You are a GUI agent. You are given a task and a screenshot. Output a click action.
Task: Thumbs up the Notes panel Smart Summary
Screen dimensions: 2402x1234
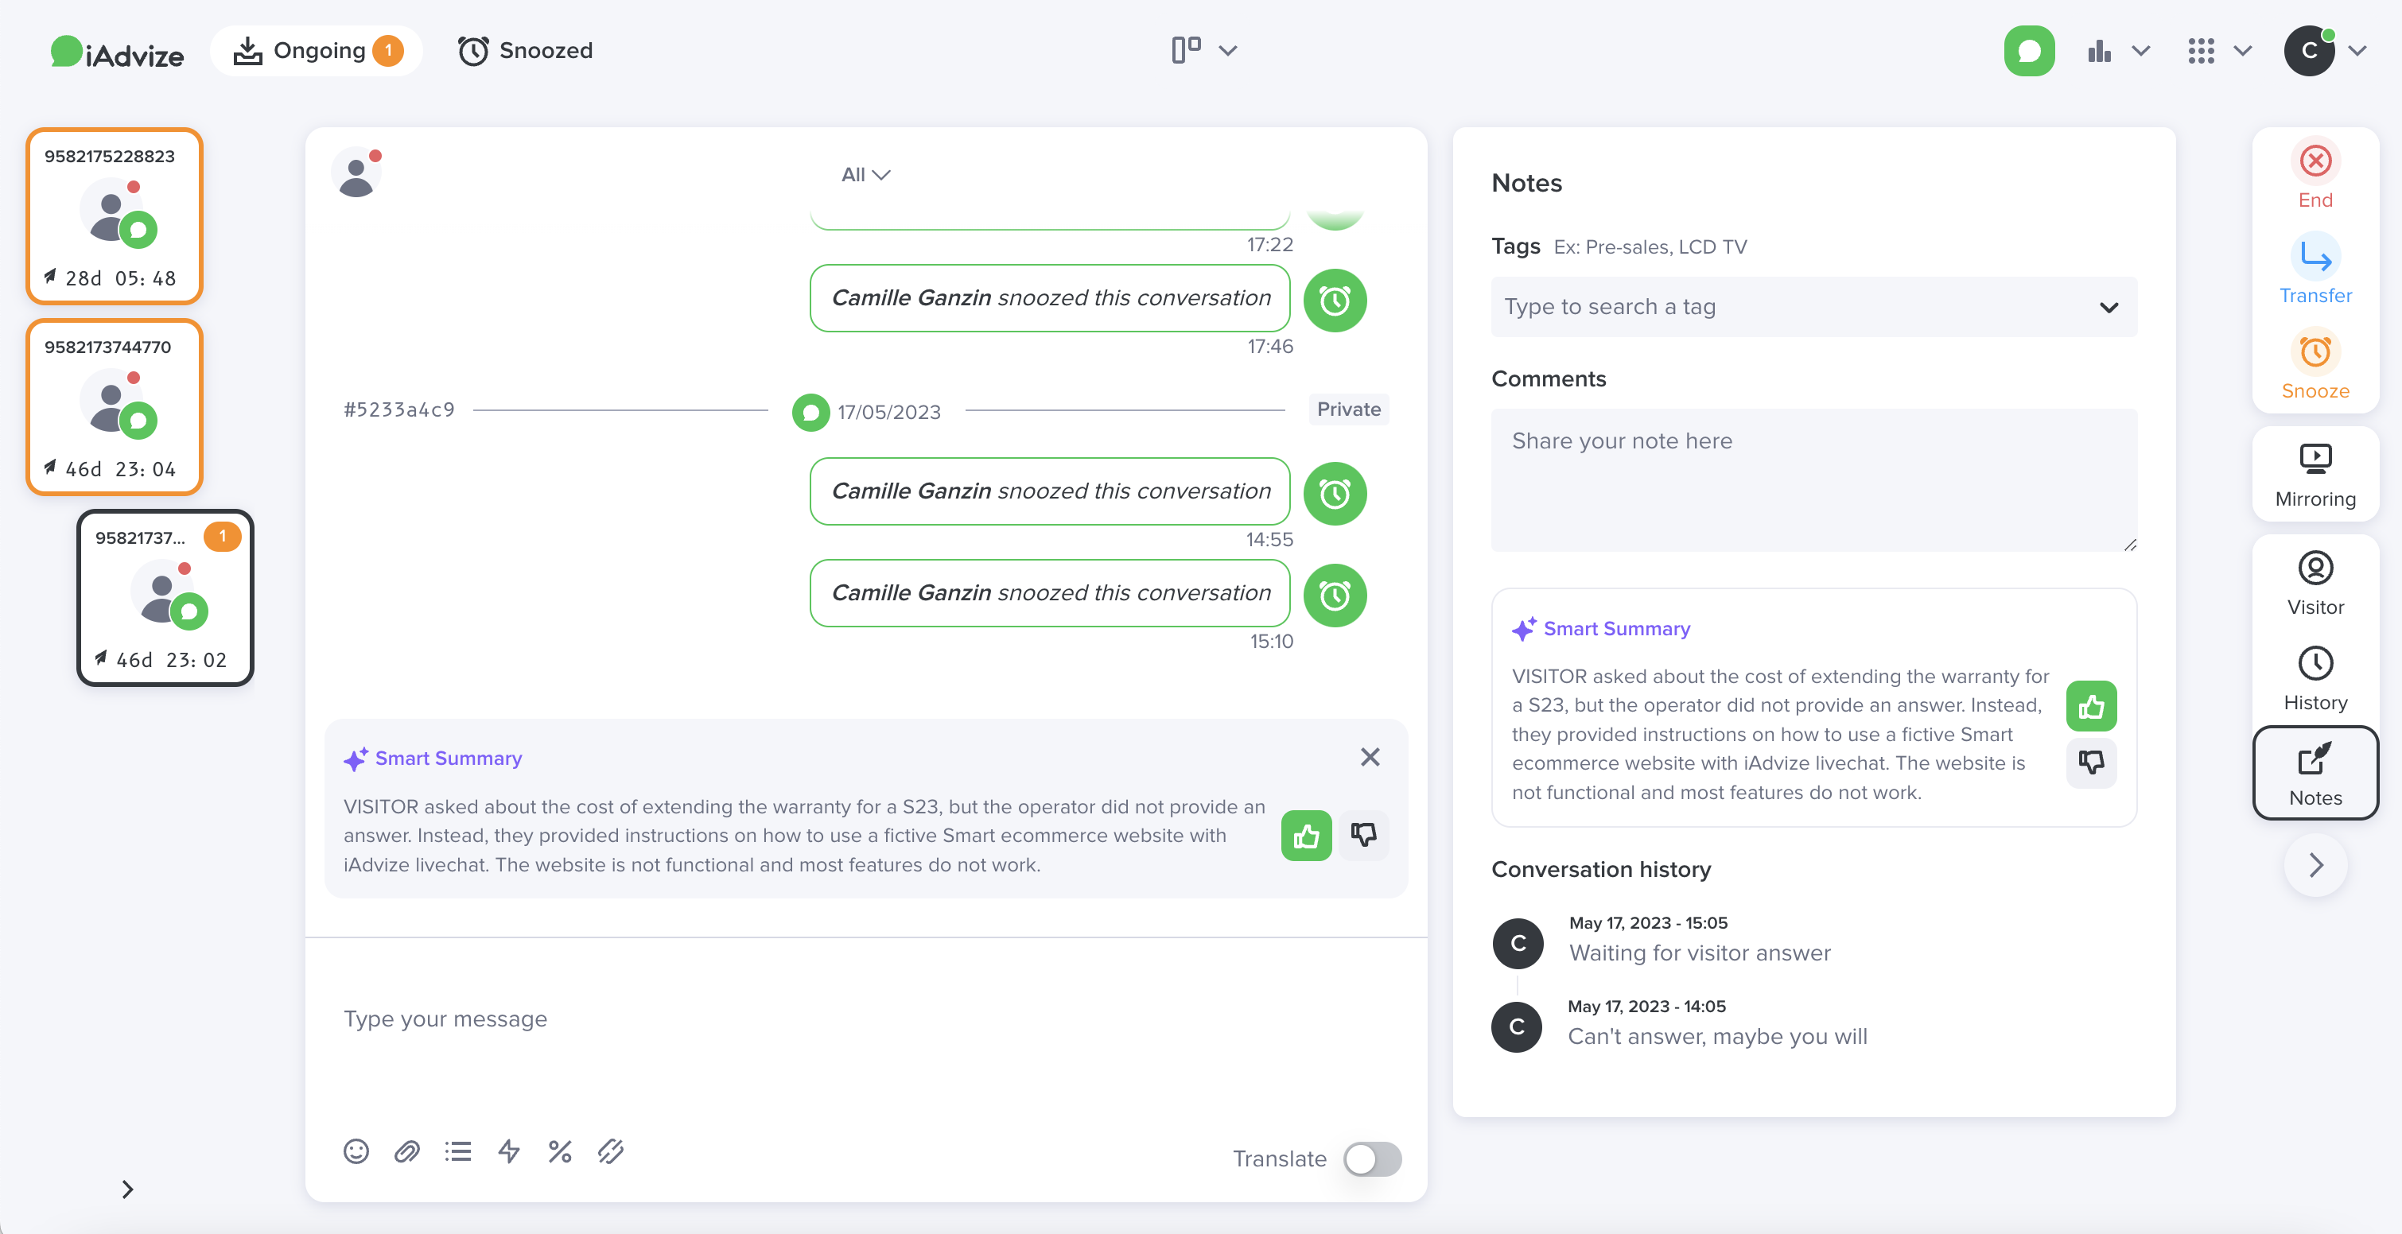coord(2092,705)
